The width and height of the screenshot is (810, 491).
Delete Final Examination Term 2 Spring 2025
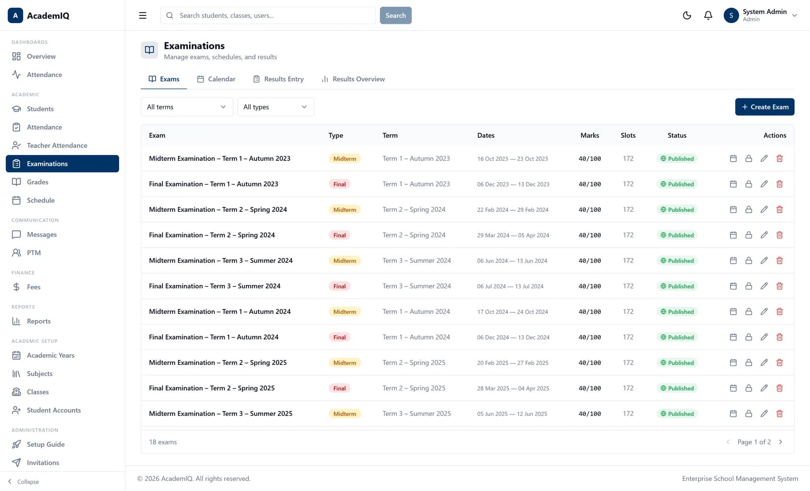coord(780,388)
